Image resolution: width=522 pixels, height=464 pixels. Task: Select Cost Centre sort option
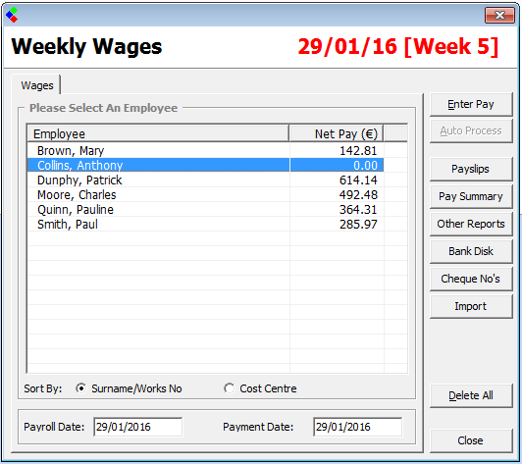229,388
